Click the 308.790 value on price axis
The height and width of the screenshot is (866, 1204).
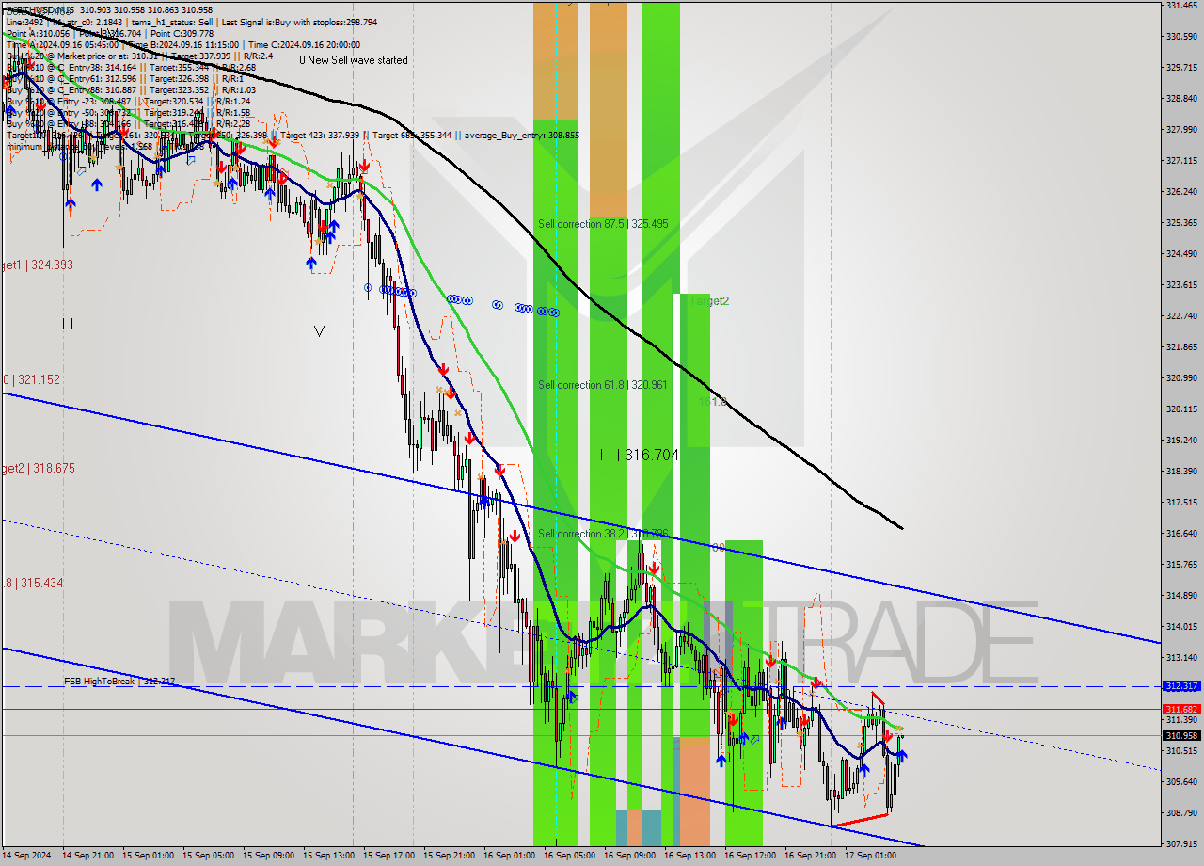point(1181,813)
